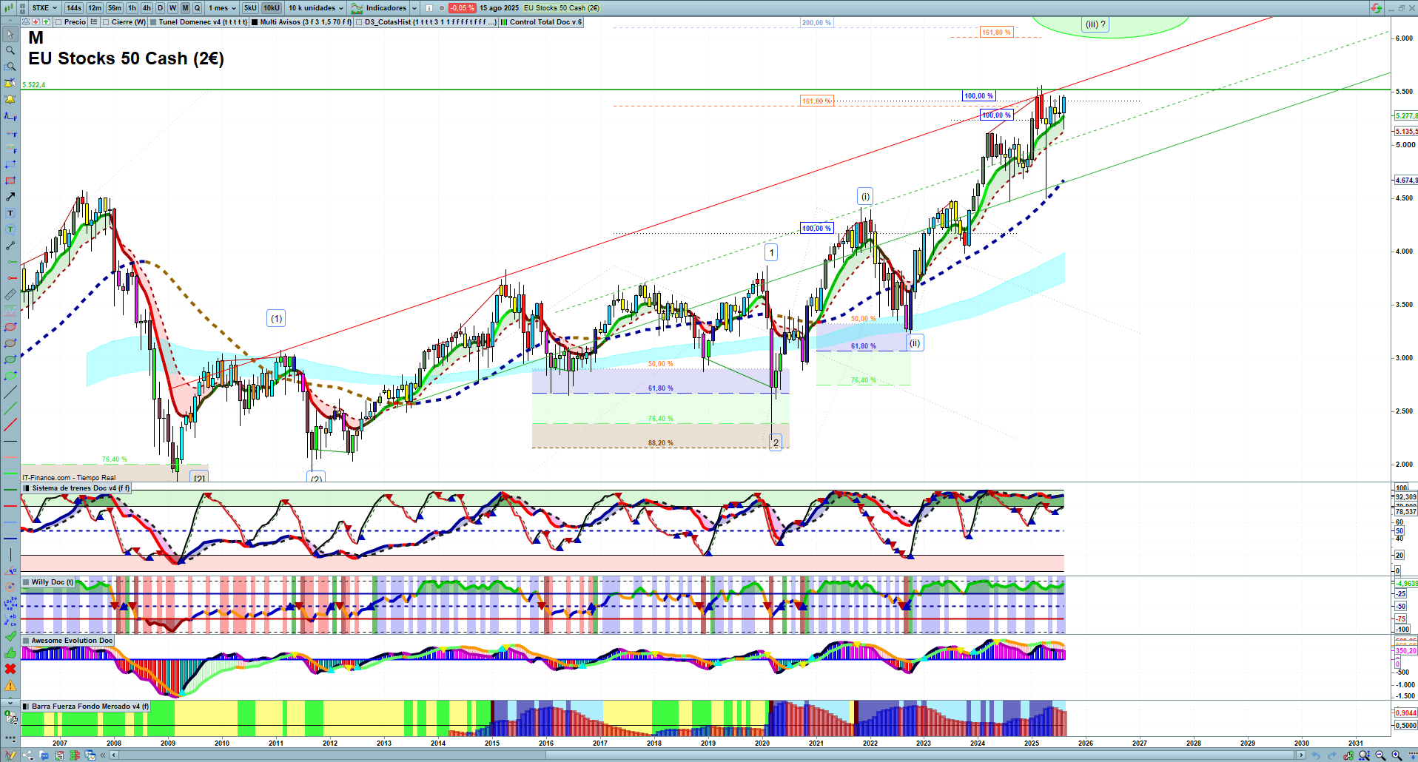Viewport: 1418px width, 762px height.
Task: Click the Indicadores button
Action: 380,8
